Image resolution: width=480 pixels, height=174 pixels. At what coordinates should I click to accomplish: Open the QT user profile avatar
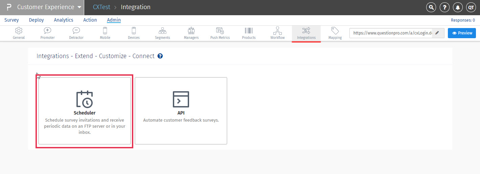(x=471, y=7)
